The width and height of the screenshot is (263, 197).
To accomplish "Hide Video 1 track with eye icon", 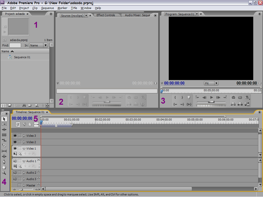I will point(15,149).
